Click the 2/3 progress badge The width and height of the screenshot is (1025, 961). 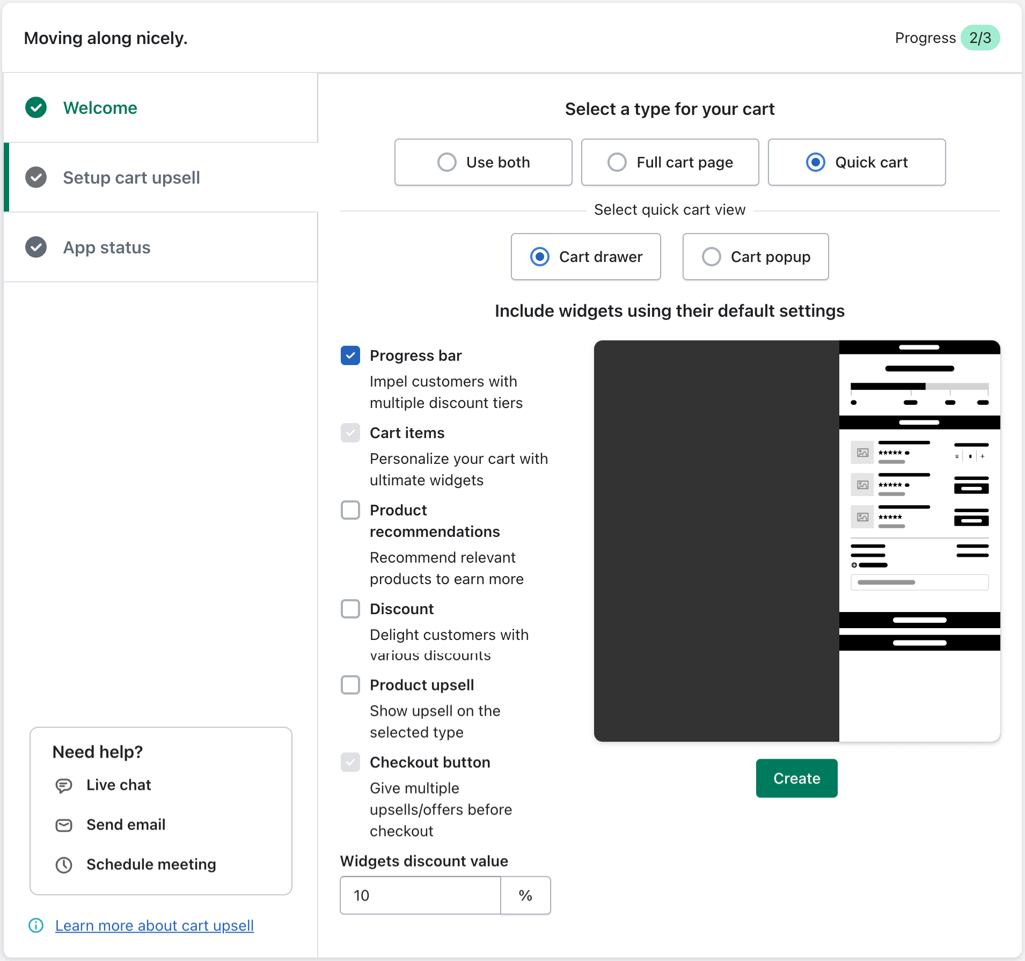pyautogui.click(x=980, y=38)
